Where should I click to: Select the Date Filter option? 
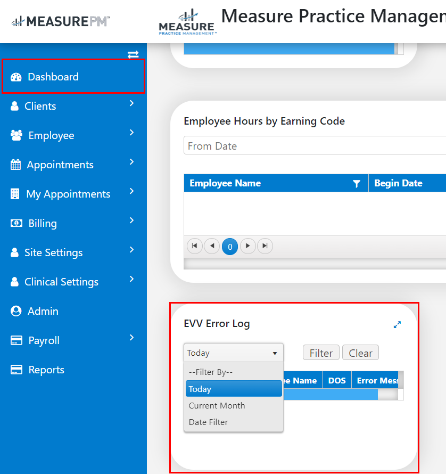[234, 422]
